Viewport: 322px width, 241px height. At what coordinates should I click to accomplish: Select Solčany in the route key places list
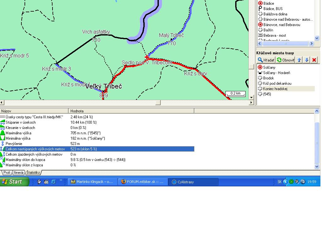[269, 67]
